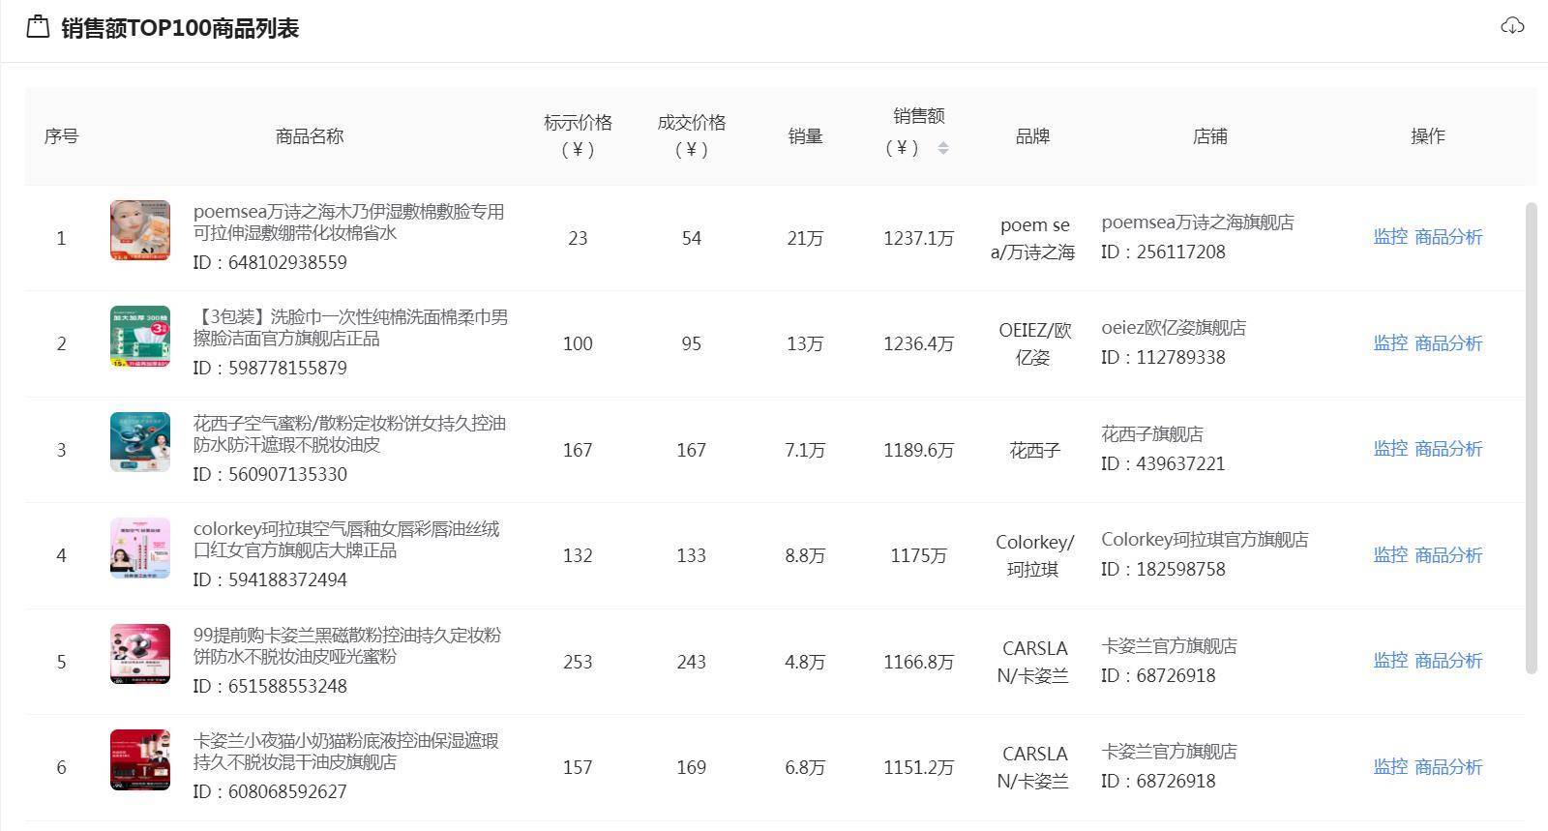Open the poemsea product thumbnail in row 1
1548x831 pixels.
[140, 230]
